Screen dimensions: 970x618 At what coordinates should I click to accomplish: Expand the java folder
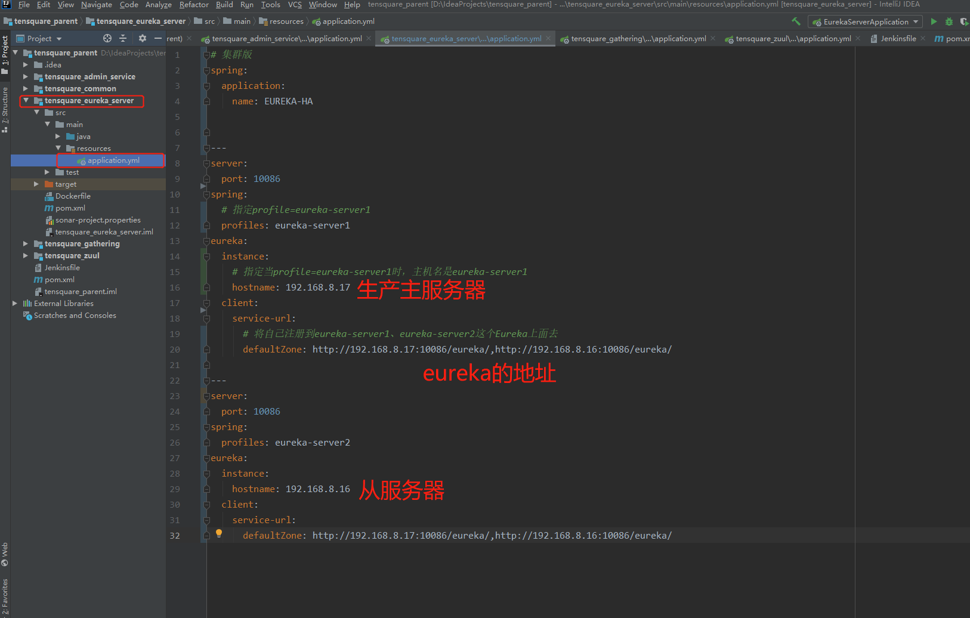coord(58,137)
